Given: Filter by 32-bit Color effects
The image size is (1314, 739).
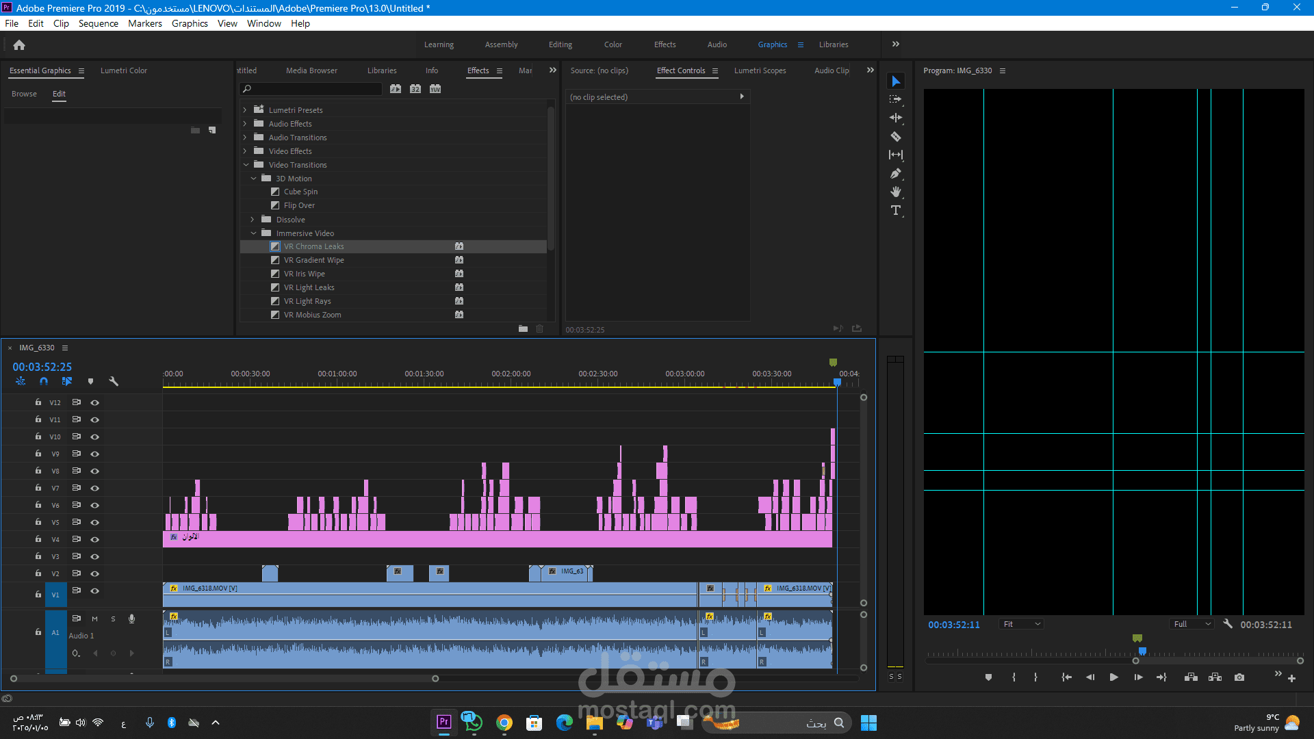Looking at the screenshot, I should point(415,89).
